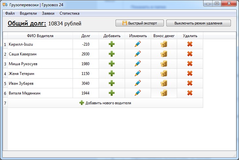Click Добавить нового водителя row button
Viewport: 239px width, 160px height.
point(105,103)
